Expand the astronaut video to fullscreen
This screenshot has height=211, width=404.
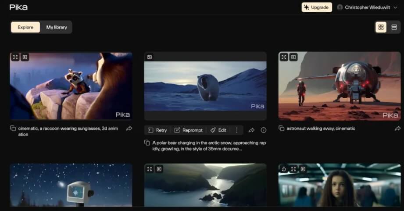[x=284, y=57]
